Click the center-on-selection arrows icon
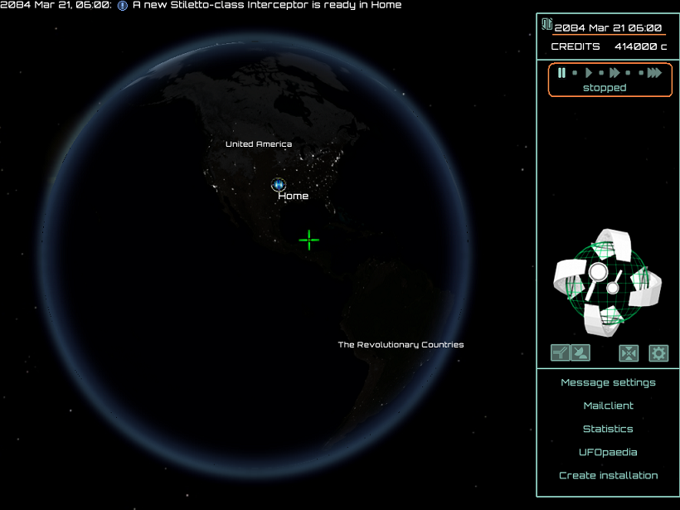 pyautogui.click(x=629, y=353)
